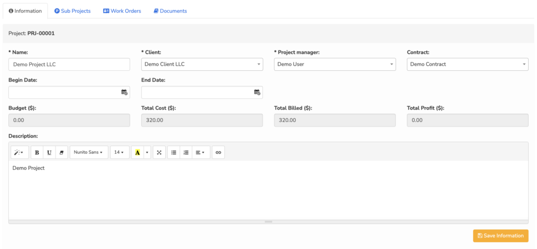Switch to the Work Orders tab

point(122,11)
